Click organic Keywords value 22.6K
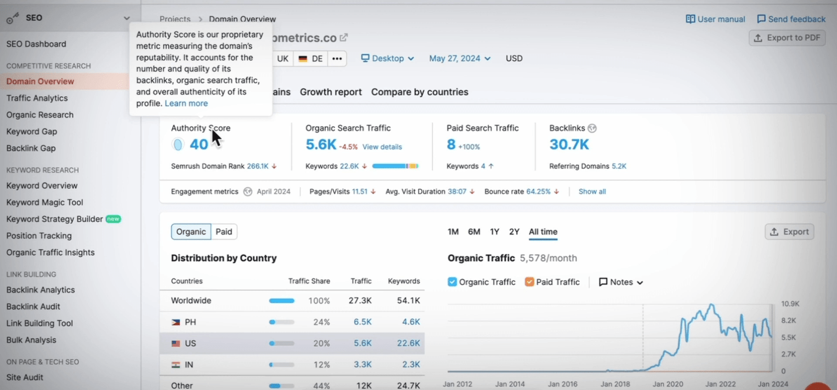This screenshot has height=390, width=837. (349, 166)
